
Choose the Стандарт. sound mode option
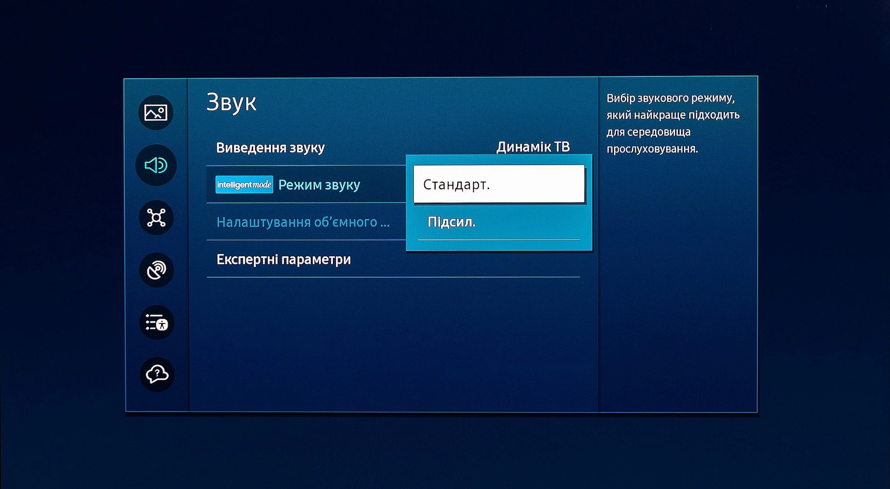(x=499, y=184)
